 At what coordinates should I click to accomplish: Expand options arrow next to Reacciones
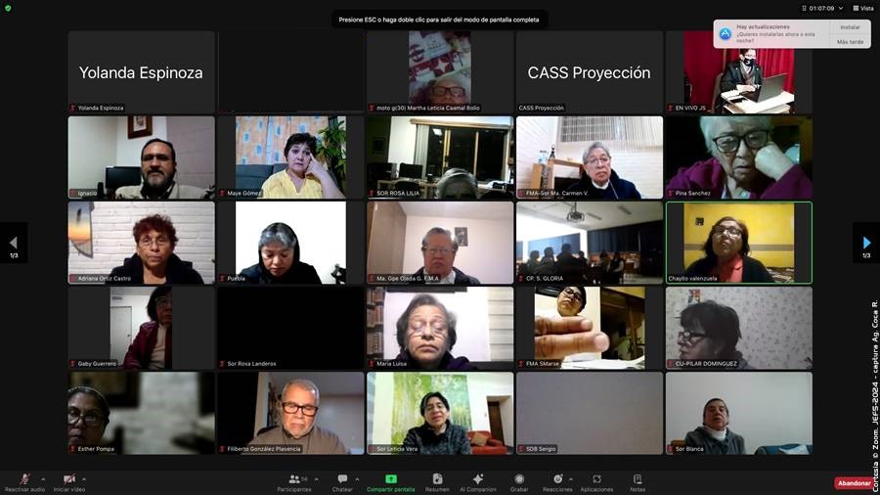[x=571, y=479]
